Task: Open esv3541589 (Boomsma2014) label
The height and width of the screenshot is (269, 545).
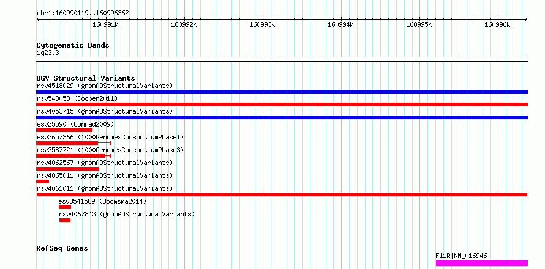Action: (102, 201)
